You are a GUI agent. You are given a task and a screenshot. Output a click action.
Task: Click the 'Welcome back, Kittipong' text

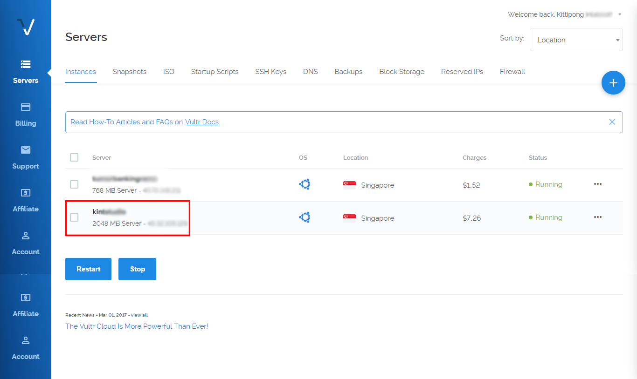point(546,14)
